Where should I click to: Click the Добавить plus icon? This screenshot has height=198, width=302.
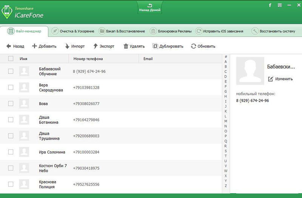[34, 46]
